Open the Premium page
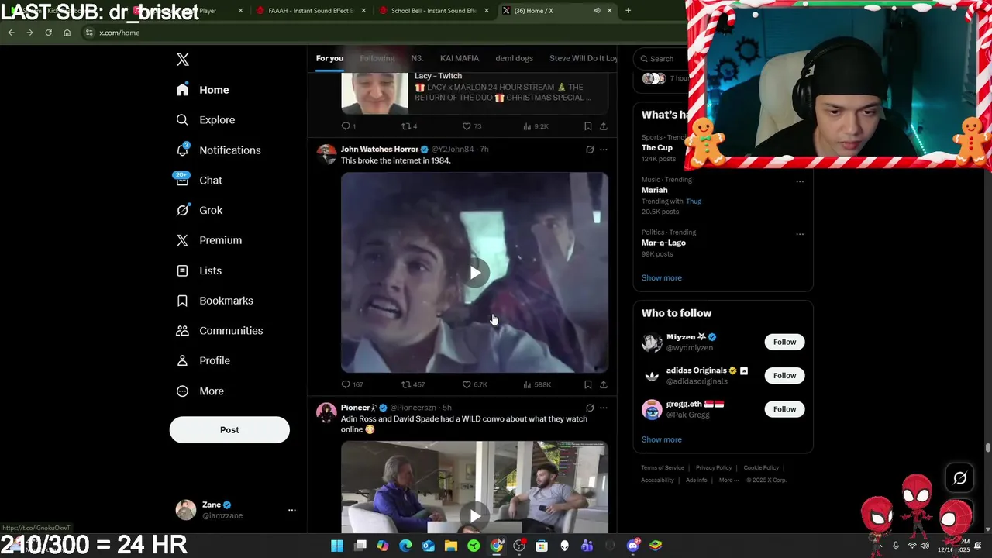The width and height of the screenshot is (992, 558). point(209,240)
